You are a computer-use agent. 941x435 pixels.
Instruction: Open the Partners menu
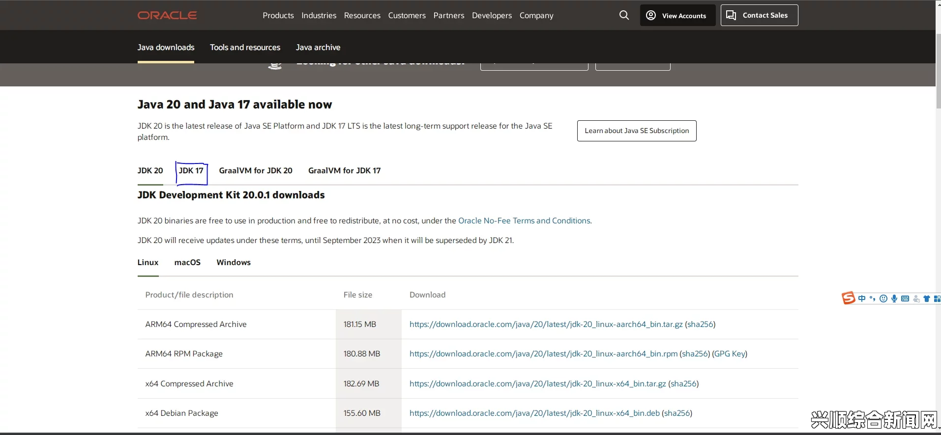tap(449, 15)
